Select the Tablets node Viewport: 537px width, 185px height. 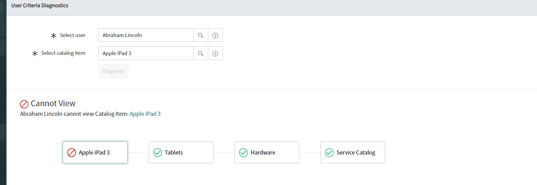coord(181,152)
